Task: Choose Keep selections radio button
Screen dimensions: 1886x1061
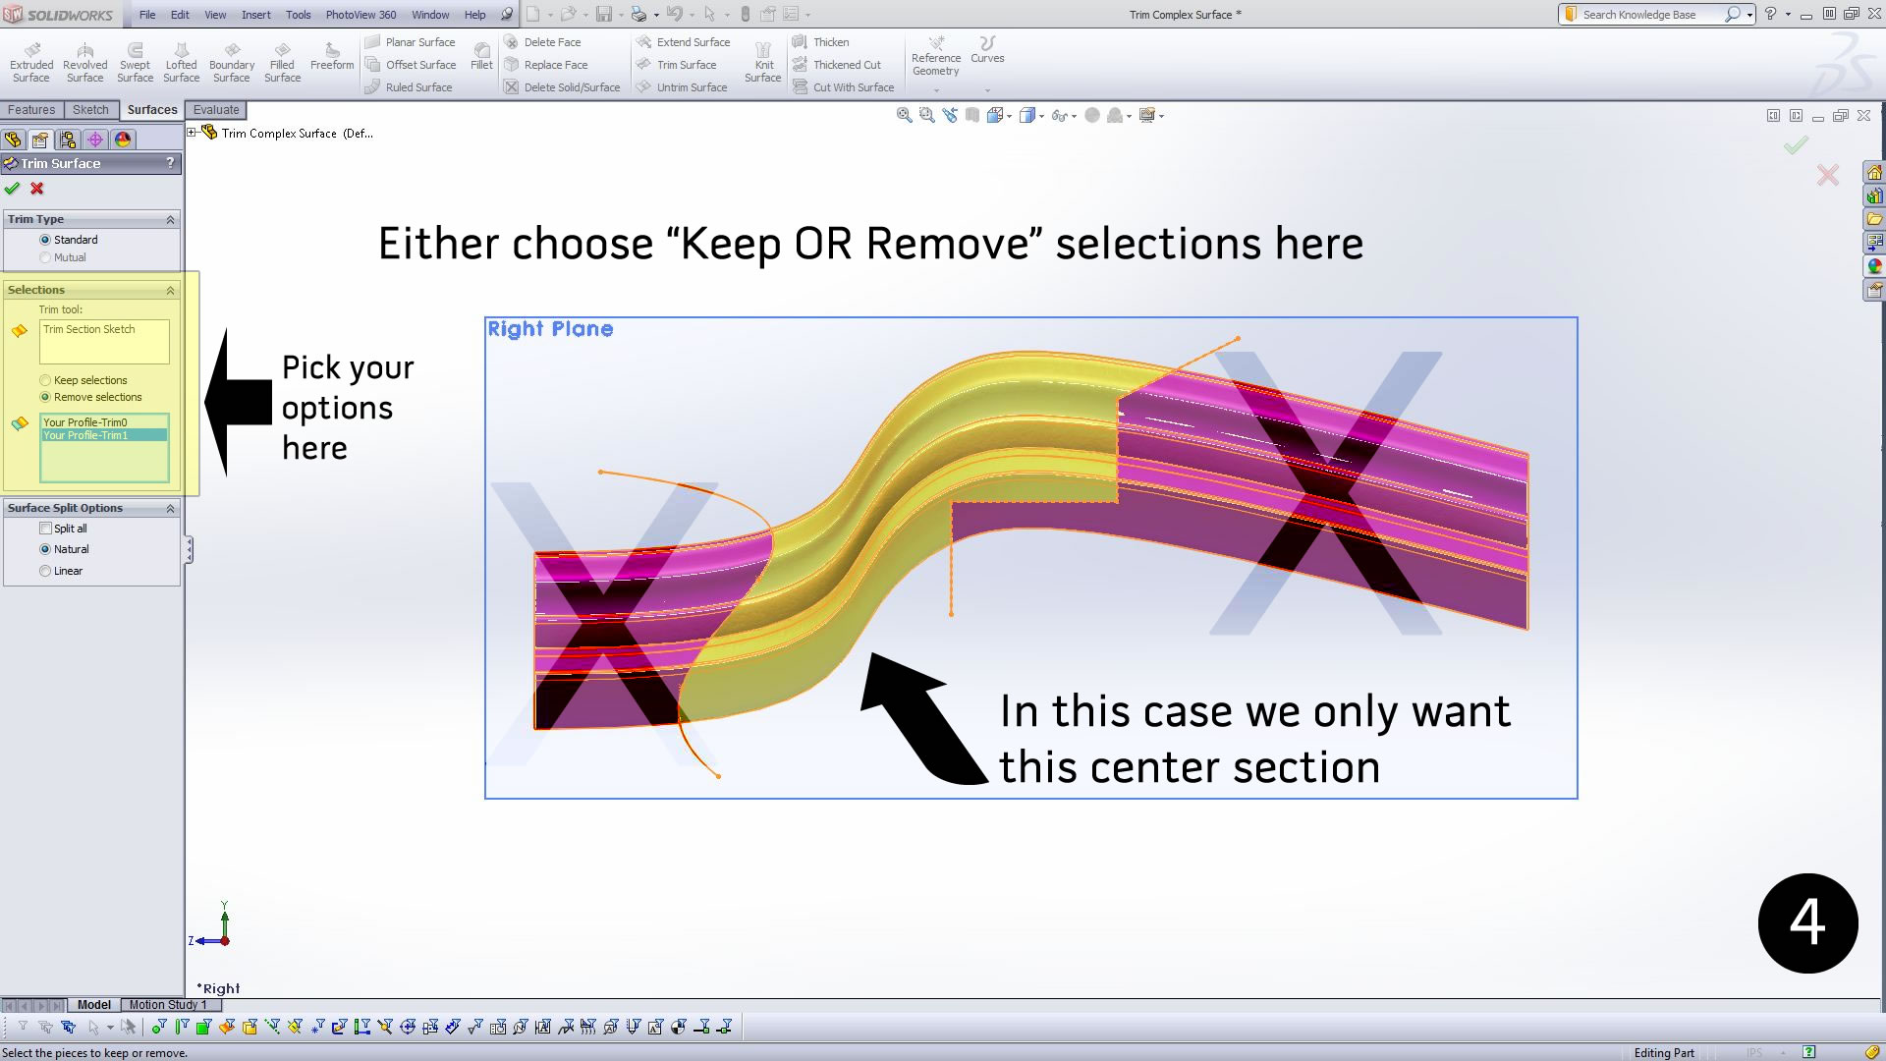Action: pyautogui.click(x=45, y=380)
